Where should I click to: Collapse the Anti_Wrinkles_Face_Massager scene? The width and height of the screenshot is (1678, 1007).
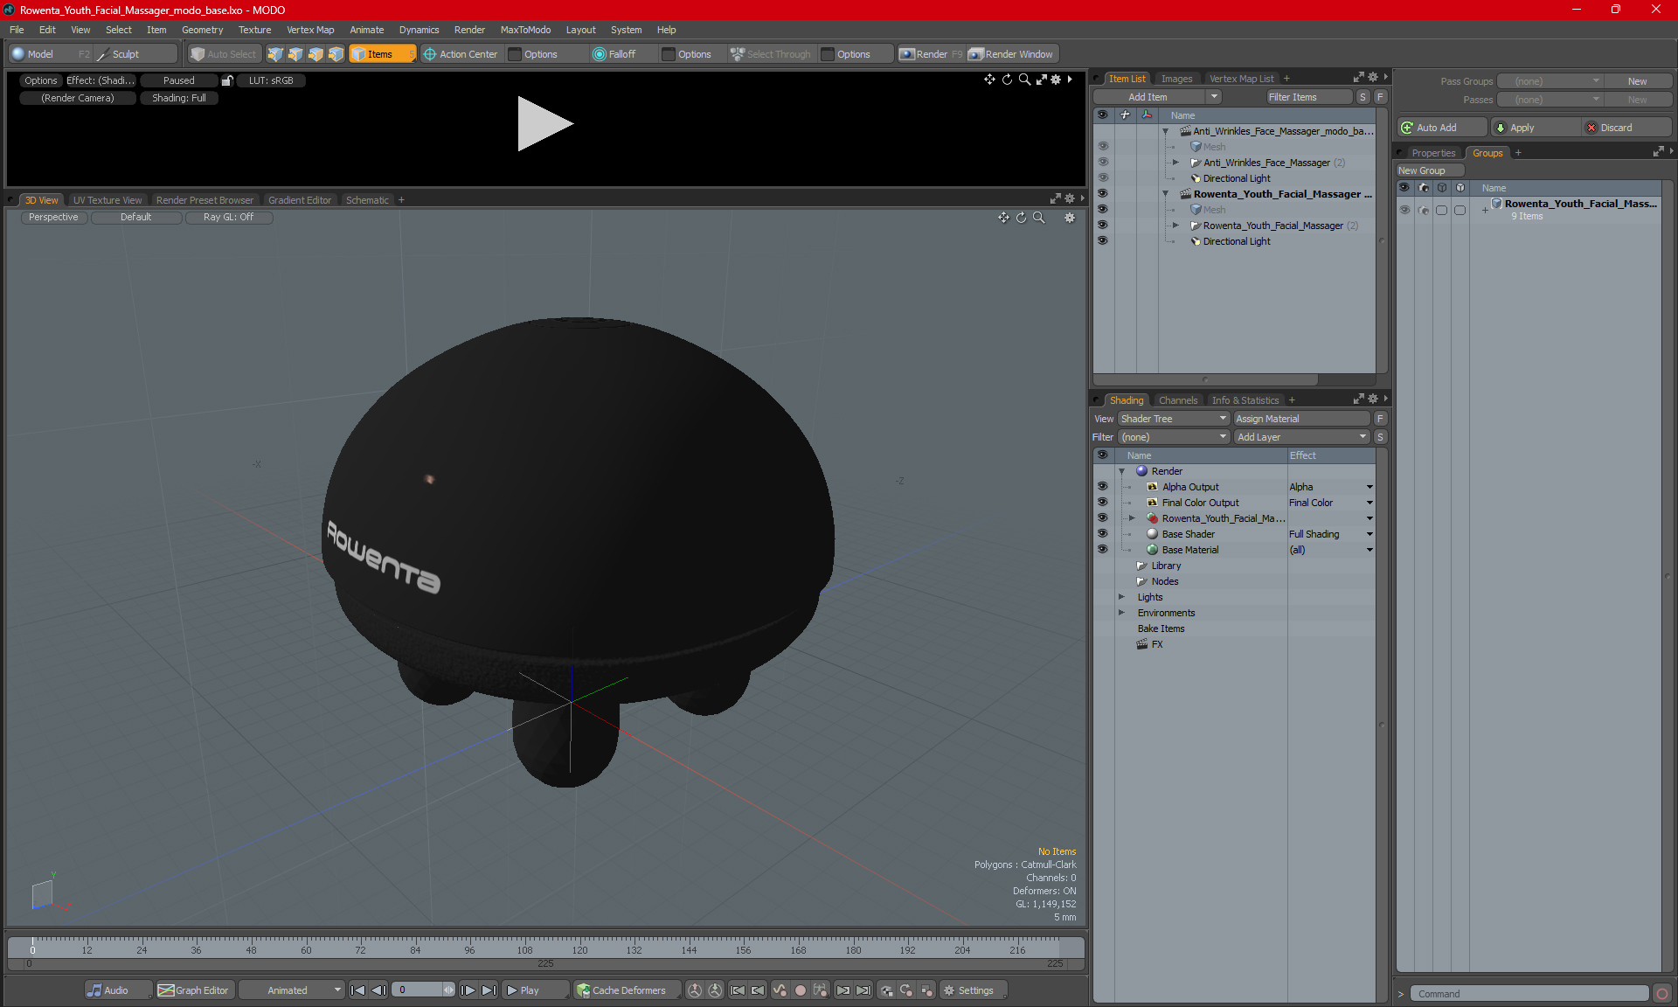(x=1165, y=131)
